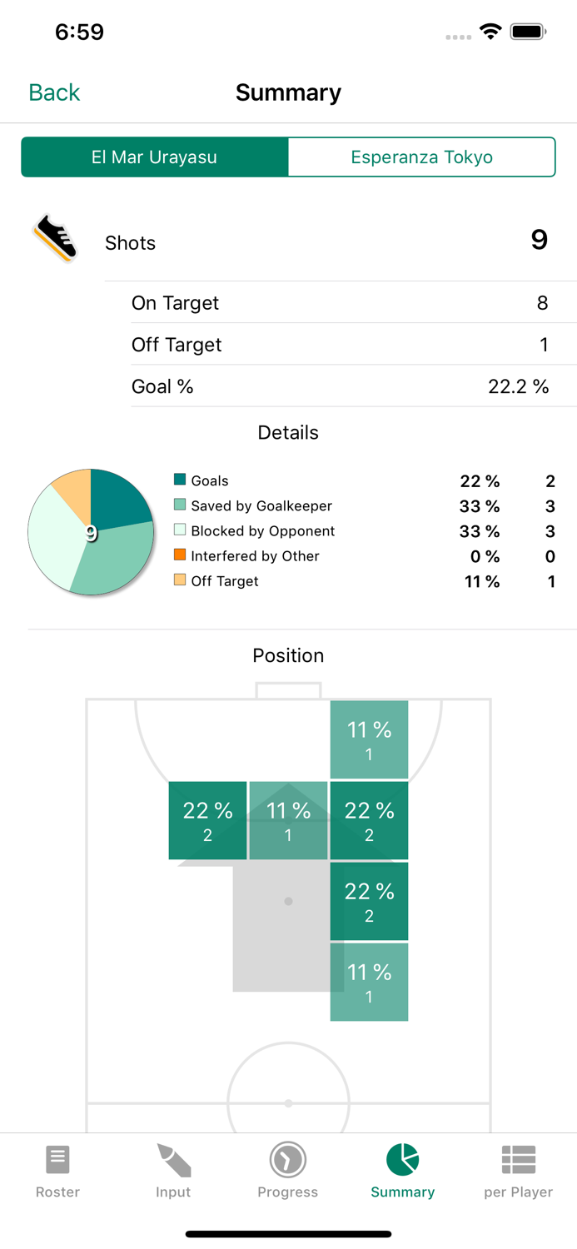Click the Wi-Fi icon in the status bar
This screenshot has width=577, height=1249.
tap(490, 30)
